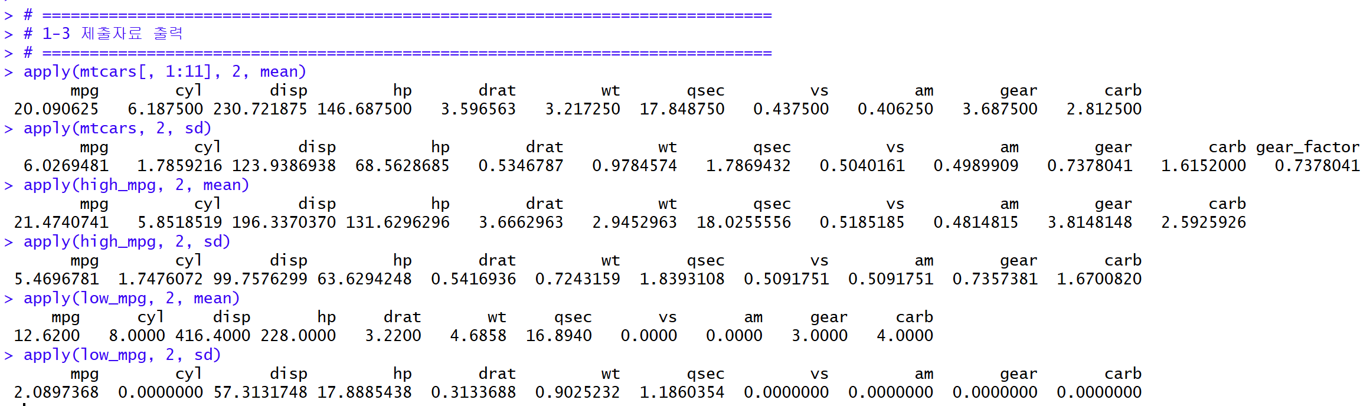This screenshot has height=406, width=1370.
Task: Click the drat mean value 3.596563
Action: tap(479, 109)
